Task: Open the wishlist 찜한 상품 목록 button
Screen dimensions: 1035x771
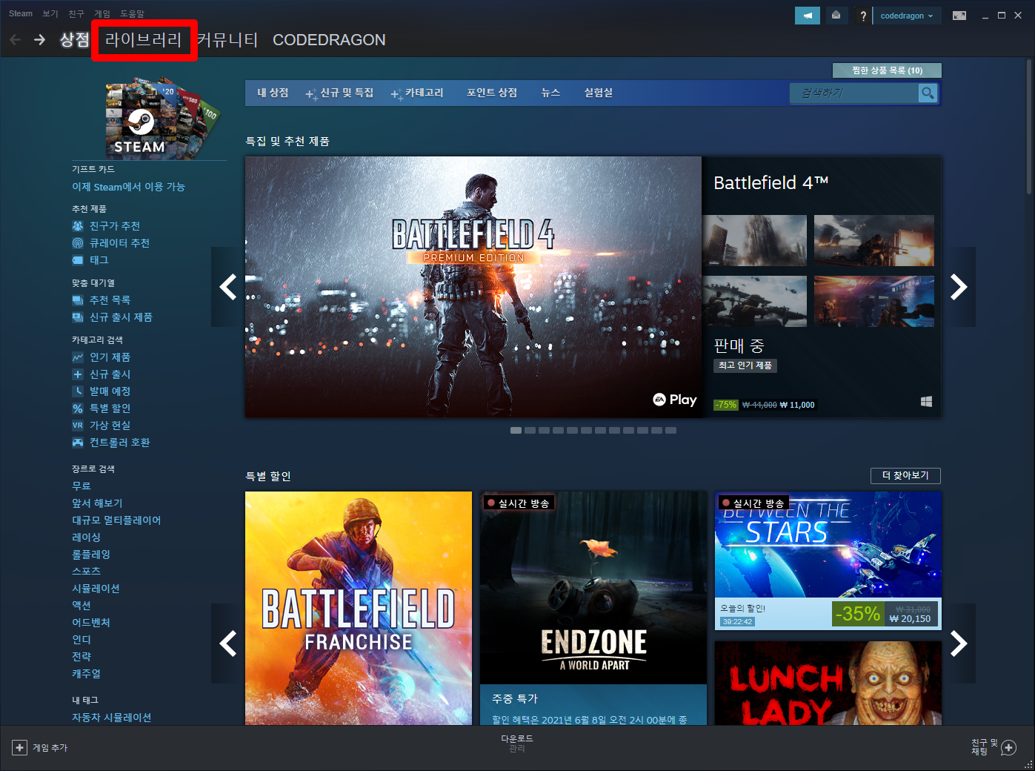Action: 887,70
